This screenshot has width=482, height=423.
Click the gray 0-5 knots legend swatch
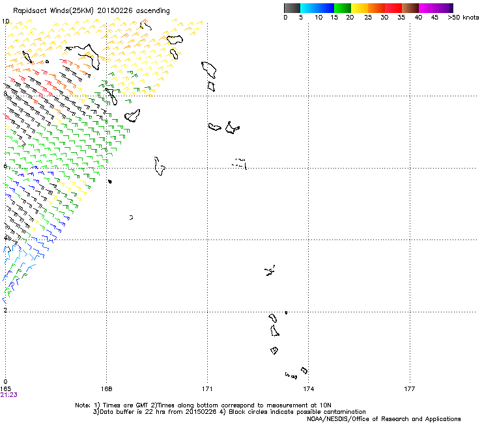[x=292, y=8]
